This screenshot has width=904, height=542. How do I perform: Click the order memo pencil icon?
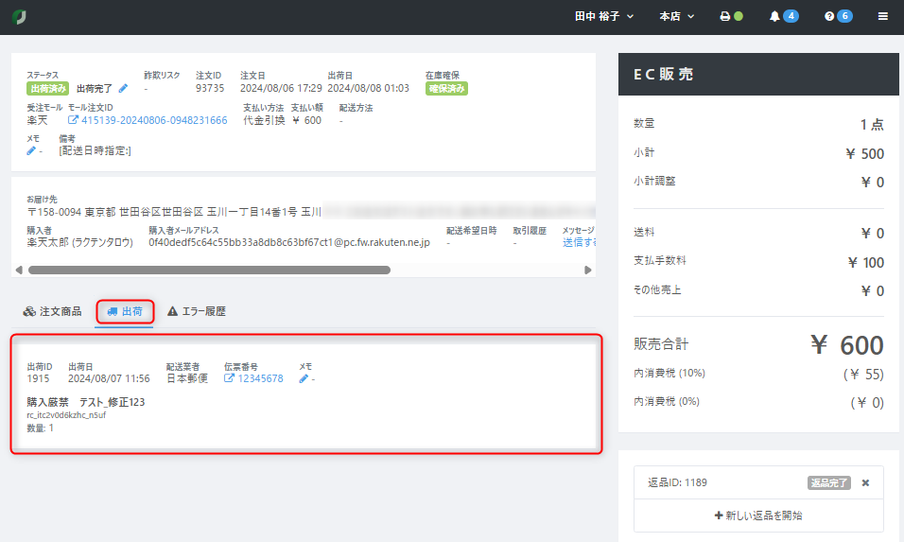(x=31, y=150)
